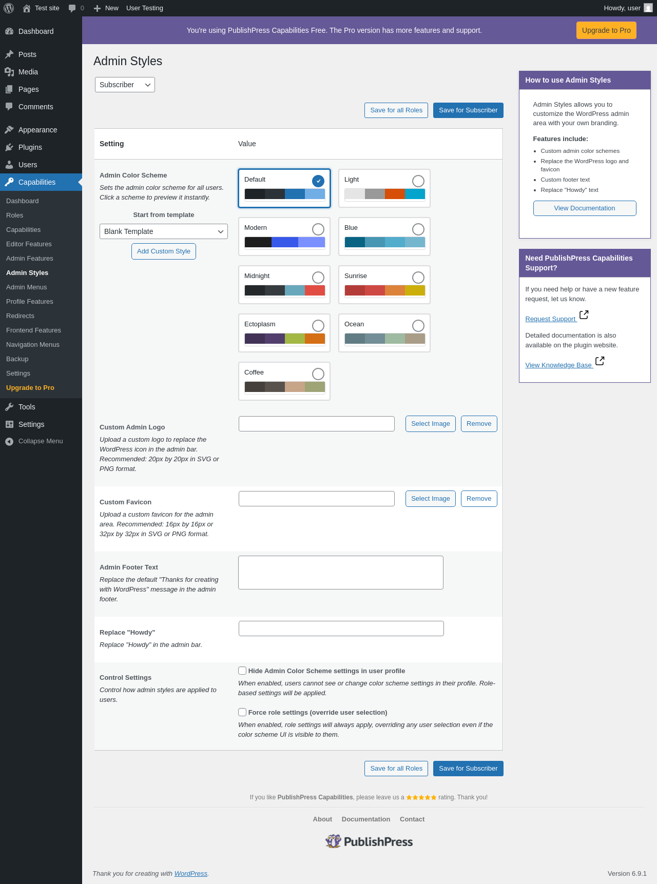
Task: Click the Pages icon in the sidebar
Action: [9, 89]
